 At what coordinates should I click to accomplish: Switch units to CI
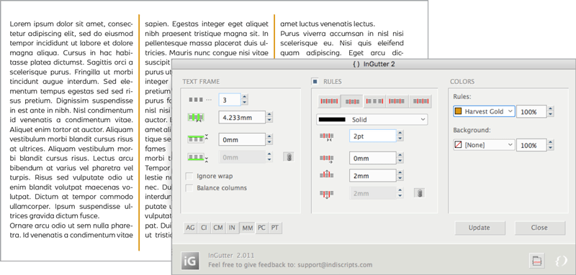click(204, 228)
